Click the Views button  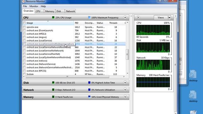coord(161,17)
